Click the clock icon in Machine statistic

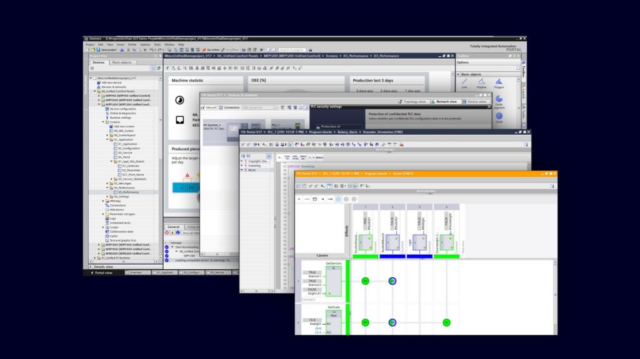pos(179,100)
